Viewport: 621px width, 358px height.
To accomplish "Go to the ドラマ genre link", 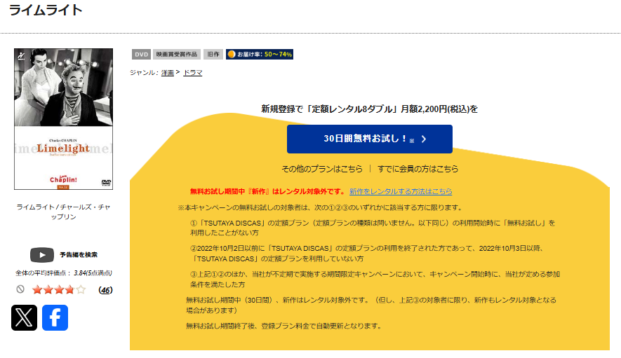I will (x=193, y=73).
